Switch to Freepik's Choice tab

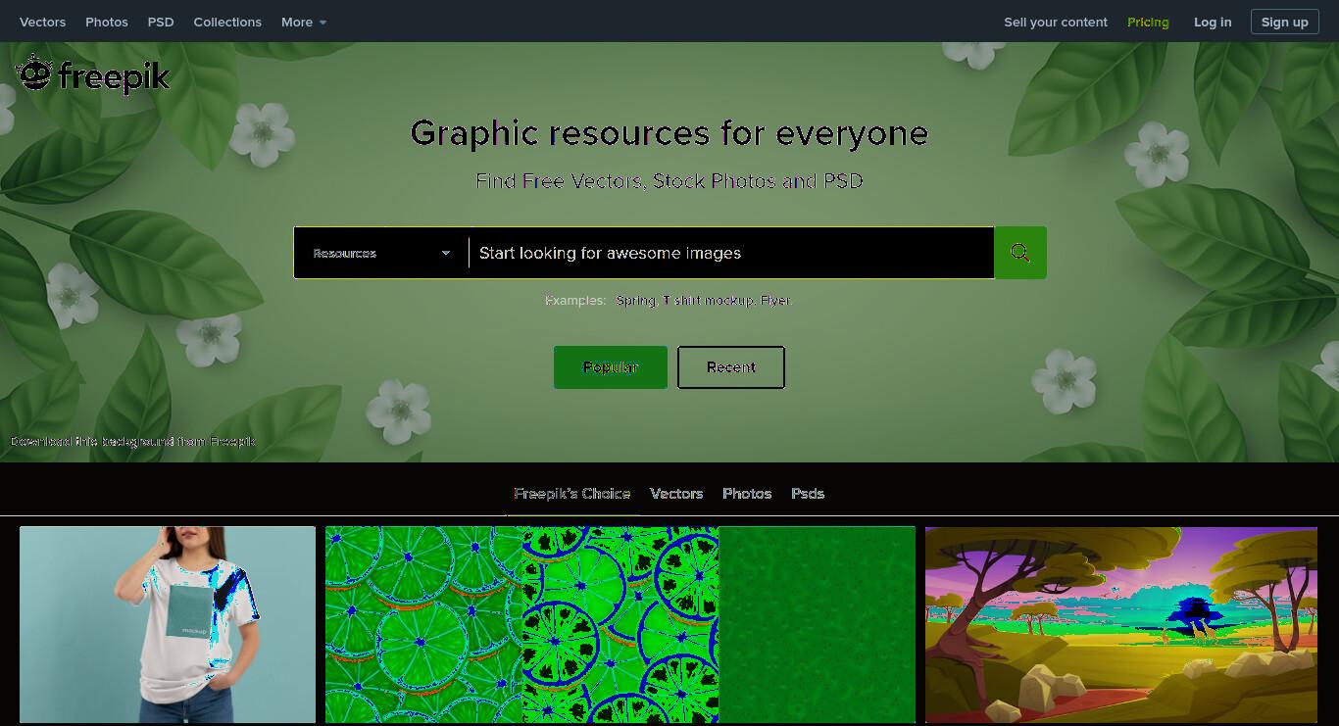click(x=572, y=494)
